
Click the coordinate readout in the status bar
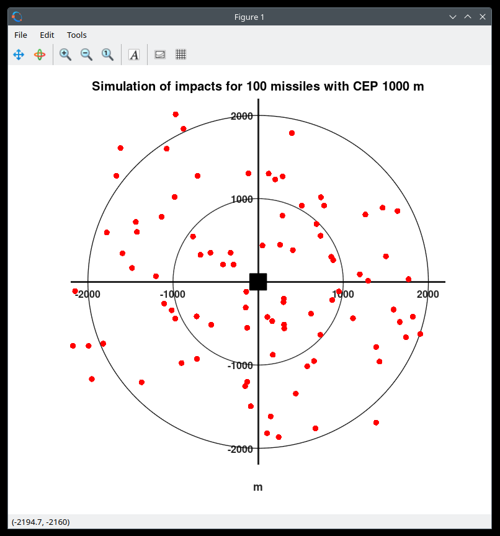point(41,522)
